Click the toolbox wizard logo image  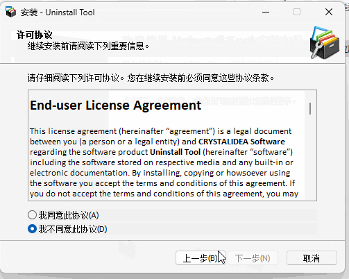(x=325, y=42)
